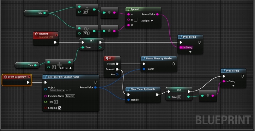This screenshot has width=255, height=131.
Task: Expand the top Print String node's advanced arrow
Action: pyautogui.click(x=190, y=52)
